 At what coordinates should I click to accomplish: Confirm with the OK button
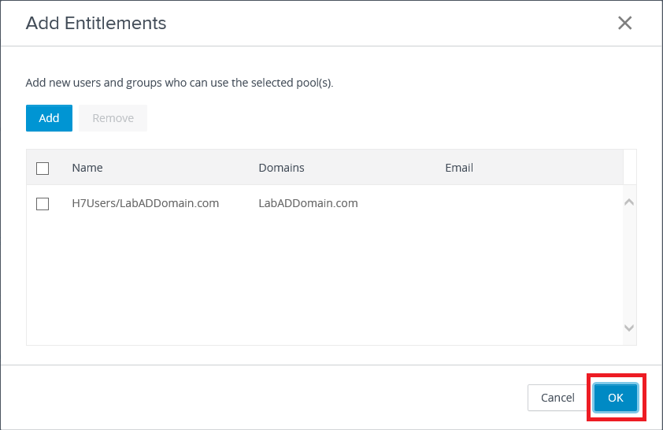[x=615, y=398]
